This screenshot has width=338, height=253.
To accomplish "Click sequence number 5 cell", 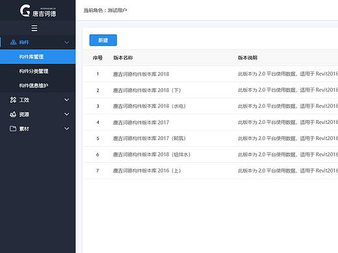I will click(x=97, y=138).
